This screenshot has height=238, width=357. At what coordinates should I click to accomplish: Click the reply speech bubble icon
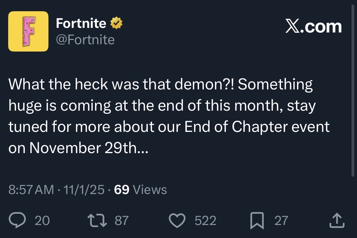tap(17, 220)
